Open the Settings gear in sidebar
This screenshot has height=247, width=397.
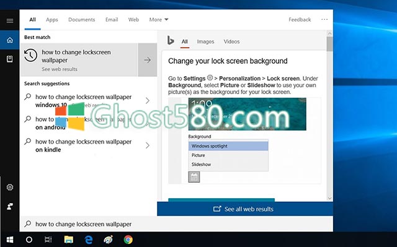click(10, 187)
